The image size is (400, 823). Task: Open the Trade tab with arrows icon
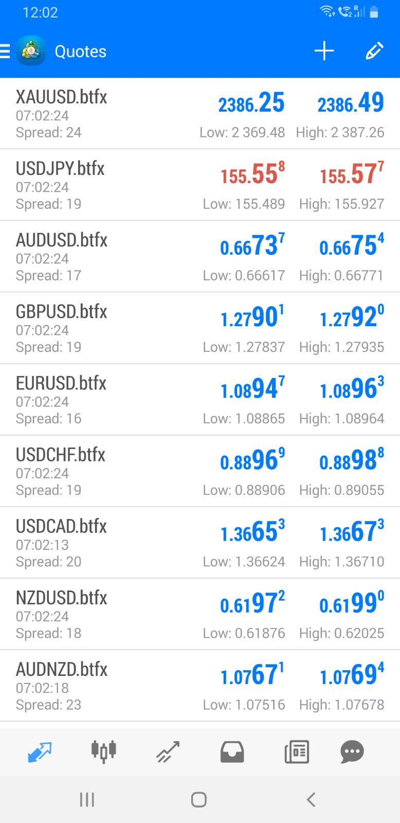click(168, 752)
